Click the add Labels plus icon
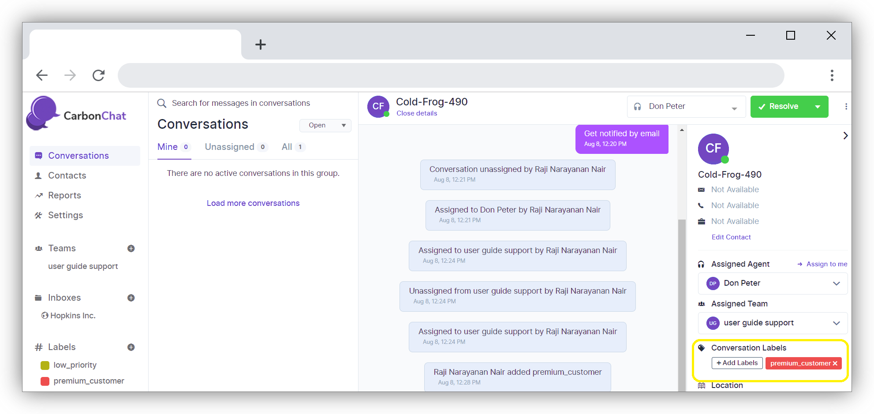The width and height of the screenshot is (874, 414). (x=131, y=347)
